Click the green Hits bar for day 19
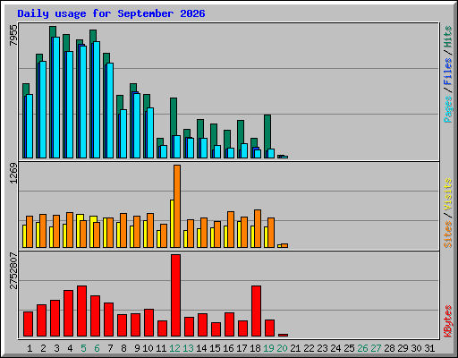The width and height of the screenshot is (458, 358). pos(267,132)
